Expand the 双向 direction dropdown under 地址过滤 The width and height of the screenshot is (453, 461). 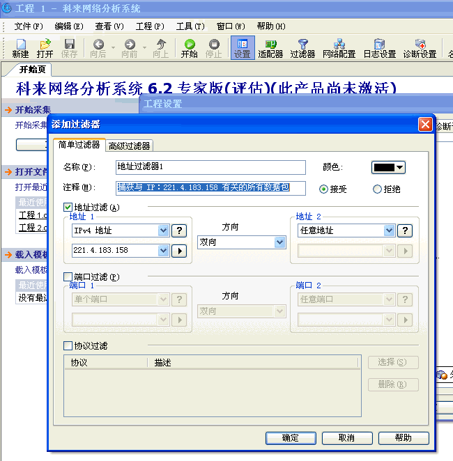coord(279,242)
